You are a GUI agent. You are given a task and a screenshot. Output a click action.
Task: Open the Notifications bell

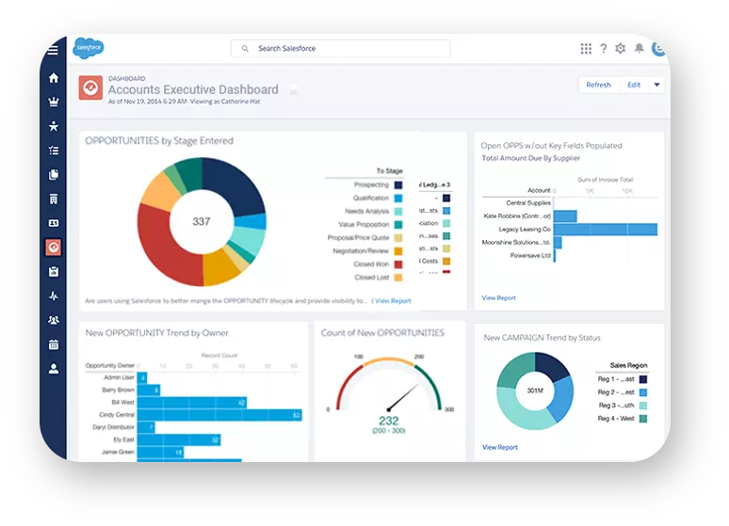click(x=640, y=48)
